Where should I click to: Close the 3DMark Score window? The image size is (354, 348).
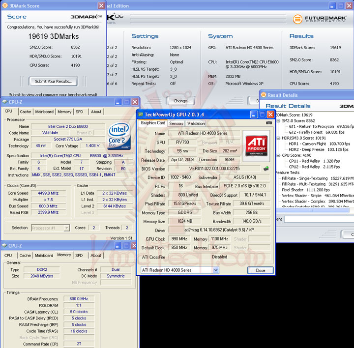pyautogui.click(x=101, y=5)
